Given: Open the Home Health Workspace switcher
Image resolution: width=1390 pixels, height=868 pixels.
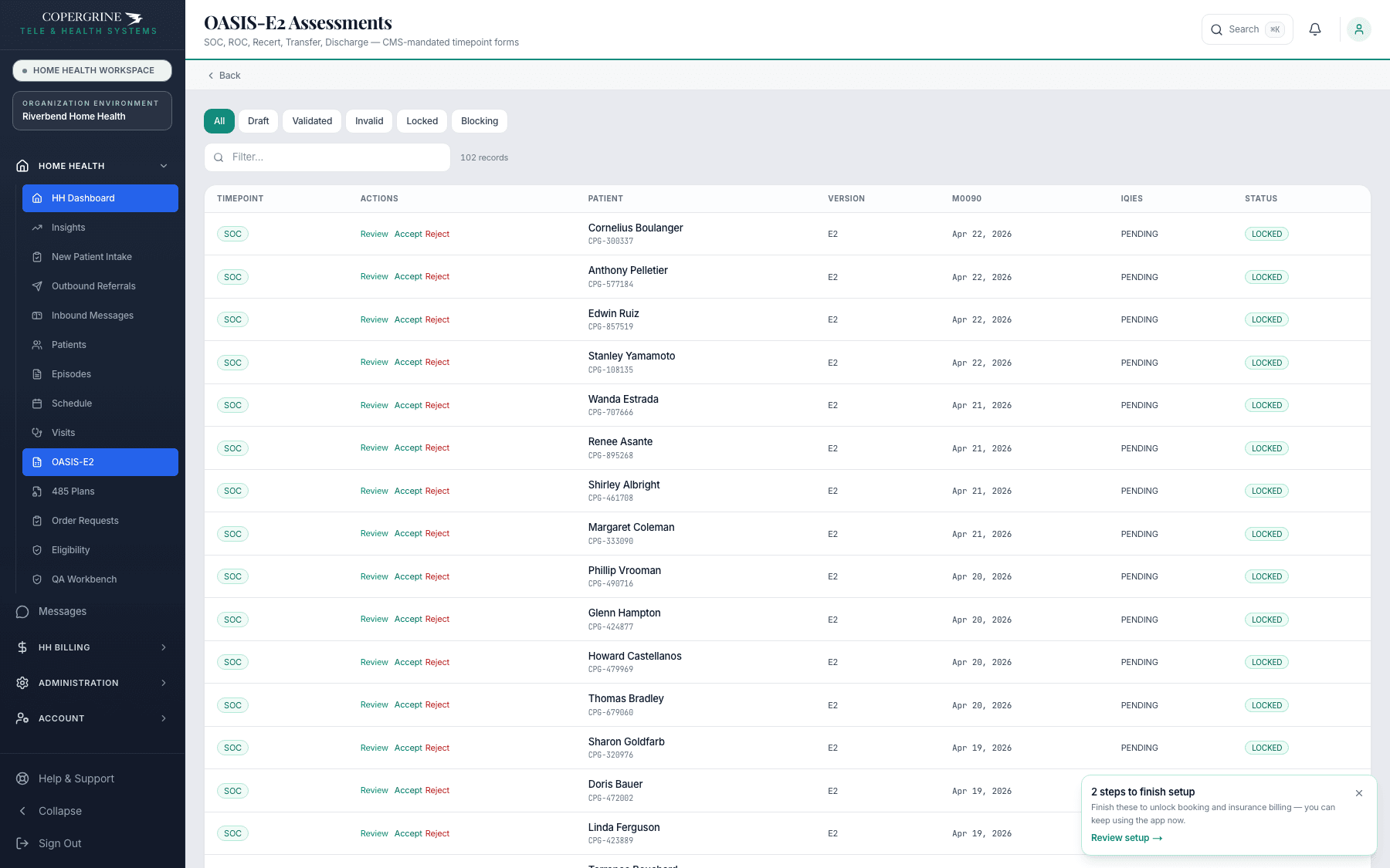Looking at the screenshot, I should click(92, 70).
